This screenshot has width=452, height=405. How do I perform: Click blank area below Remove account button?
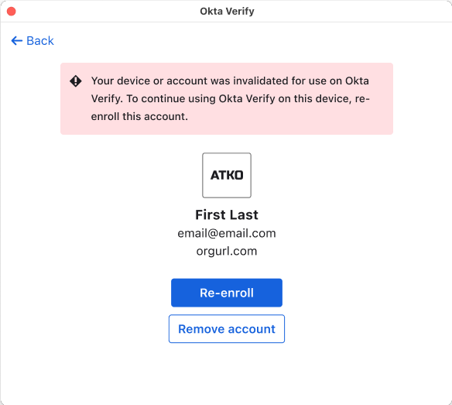[x=227, y=373]
